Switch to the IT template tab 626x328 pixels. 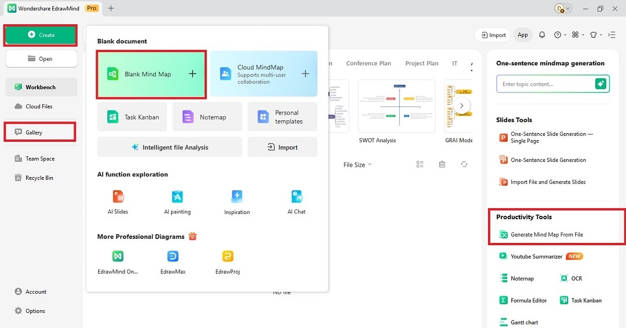[x=454, y=64]
